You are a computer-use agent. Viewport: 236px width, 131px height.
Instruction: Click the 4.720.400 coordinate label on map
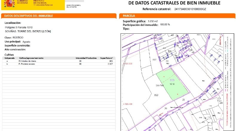coord(128,104)
